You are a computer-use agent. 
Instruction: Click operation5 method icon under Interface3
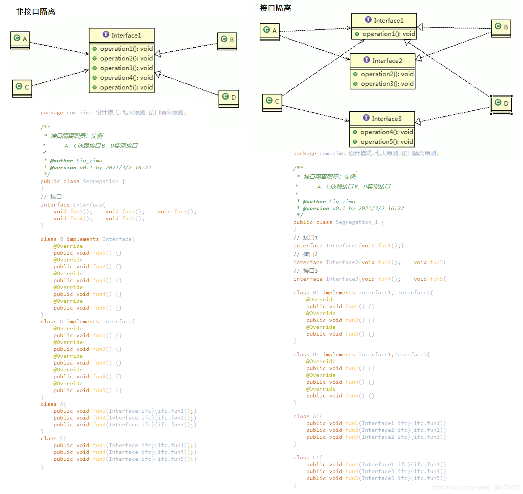click(x=355, y=142)
